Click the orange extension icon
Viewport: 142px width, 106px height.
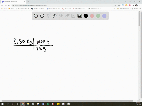click(126, 5)
